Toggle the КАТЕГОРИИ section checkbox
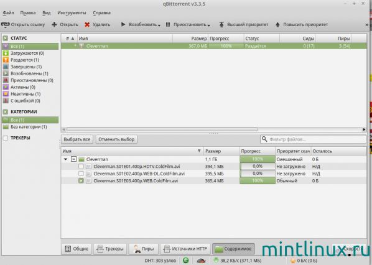The width and height of the screenshot is (372, 265). (x=6, y=112)
